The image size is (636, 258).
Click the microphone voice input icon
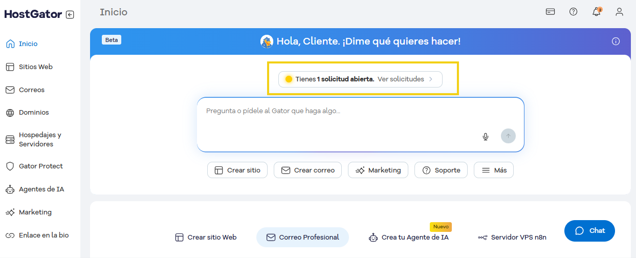[486, 137]
